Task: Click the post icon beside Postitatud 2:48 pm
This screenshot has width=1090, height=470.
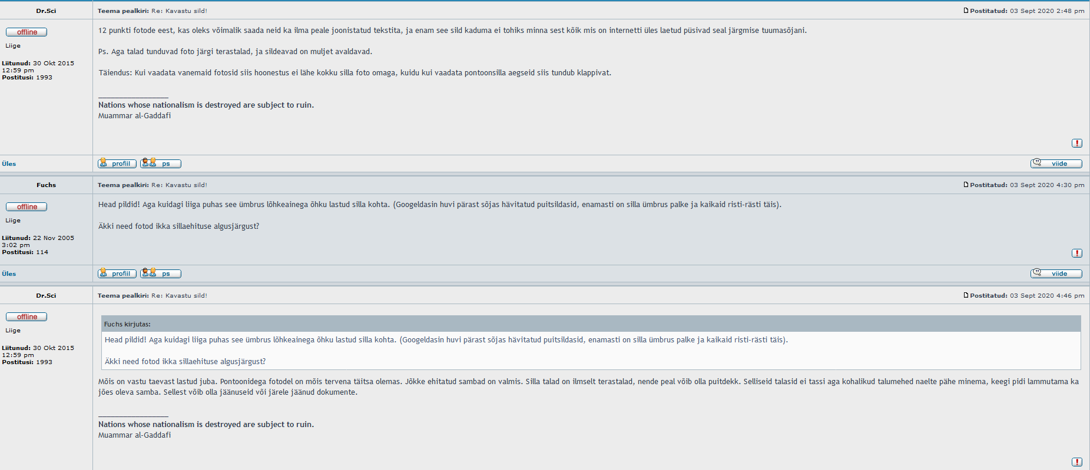Action: (x=966, y=11)
